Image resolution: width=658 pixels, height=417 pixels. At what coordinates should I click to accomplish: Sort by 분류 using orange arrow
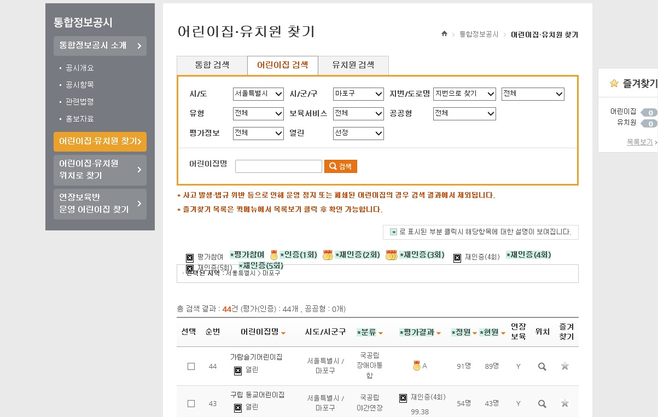click(380, 333)
